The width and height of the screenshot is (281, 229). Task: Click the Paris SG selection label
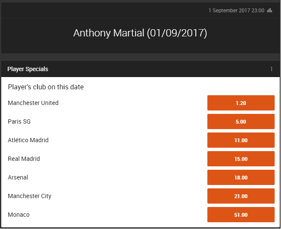point(19,121)
